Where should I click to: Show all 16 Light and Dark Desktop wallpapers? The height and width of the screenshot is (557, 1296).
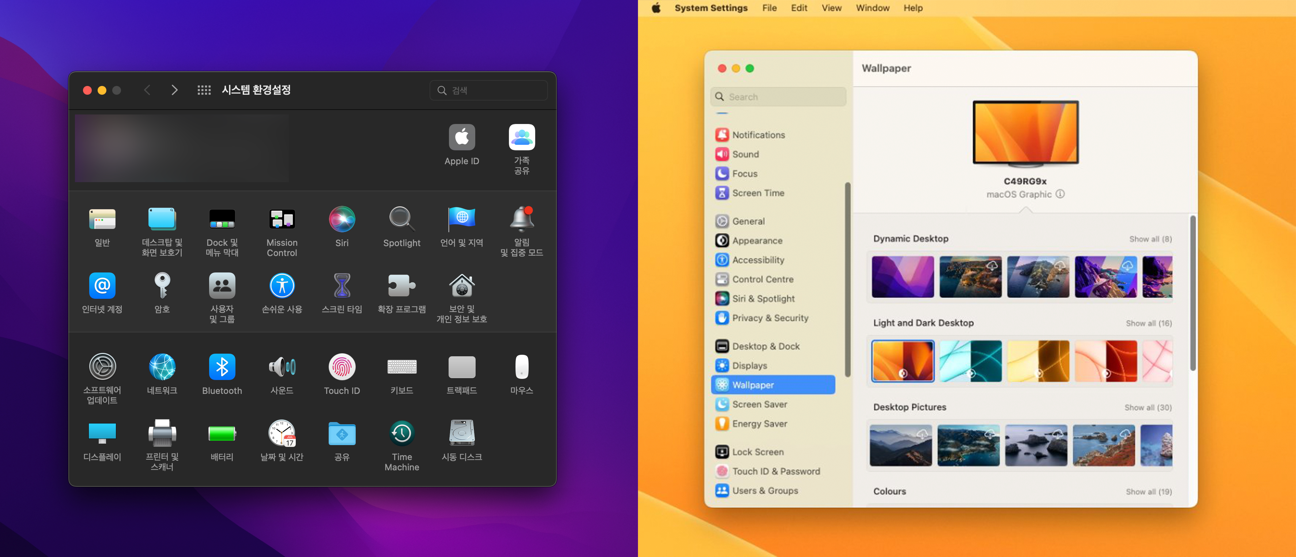pos(1149,323)
